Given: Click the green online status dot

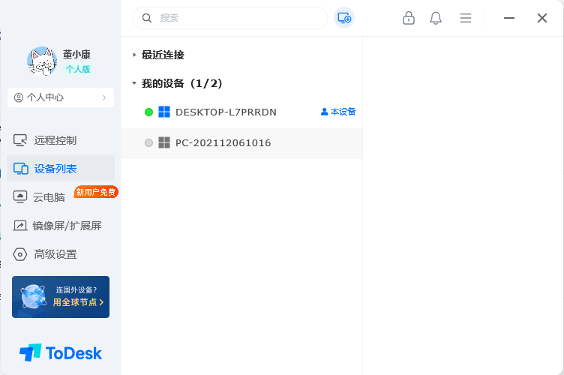Looking at the screenshot, I should click(148, 112).
